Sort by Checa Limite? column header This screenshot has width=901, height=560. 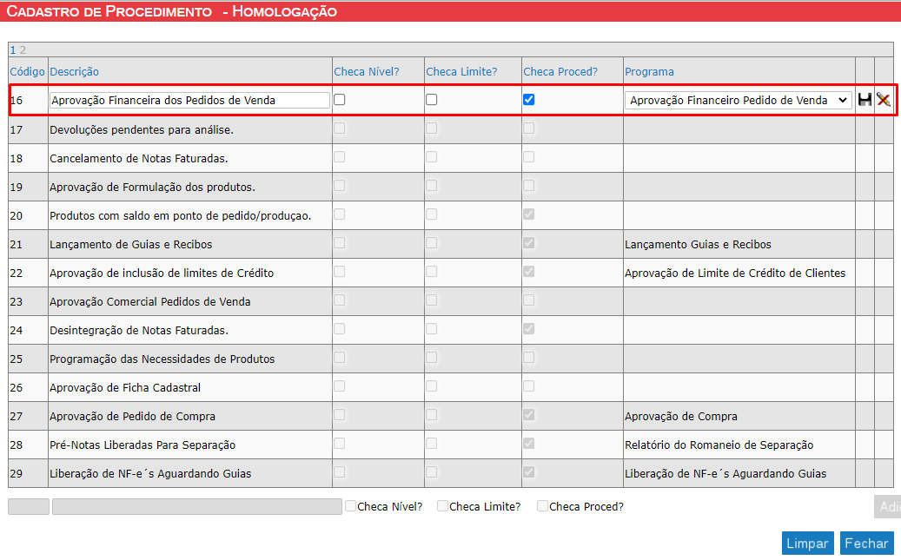click(461, 72)
